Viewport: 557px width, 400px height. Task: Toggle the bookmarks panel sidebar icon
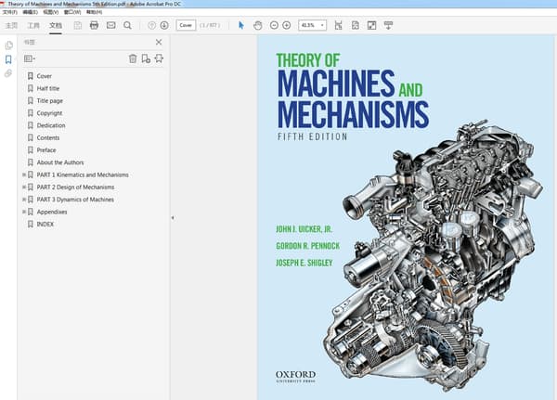8,59
